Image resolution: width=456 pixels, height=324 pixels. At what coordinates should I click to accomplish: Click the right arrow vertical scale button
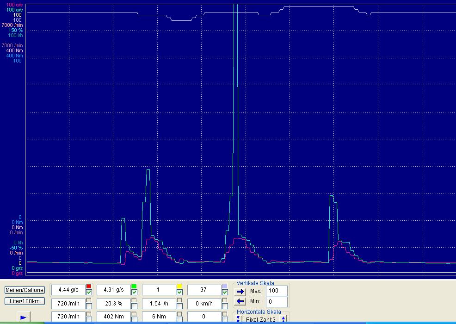pyautogui.click(x=240, y=291)
